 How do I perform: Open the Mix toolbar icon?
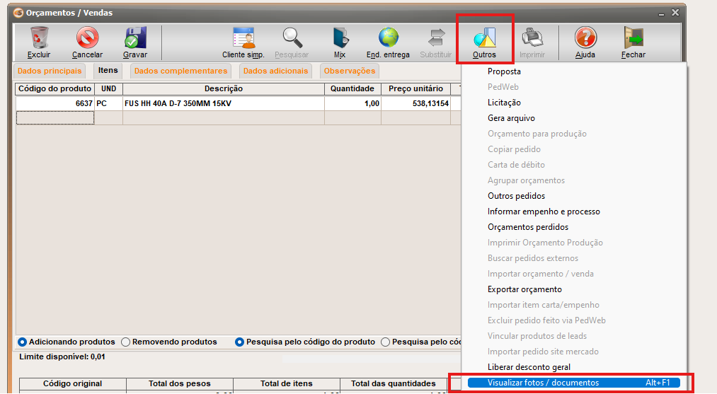pyautogui.click(x=340, y=37)
